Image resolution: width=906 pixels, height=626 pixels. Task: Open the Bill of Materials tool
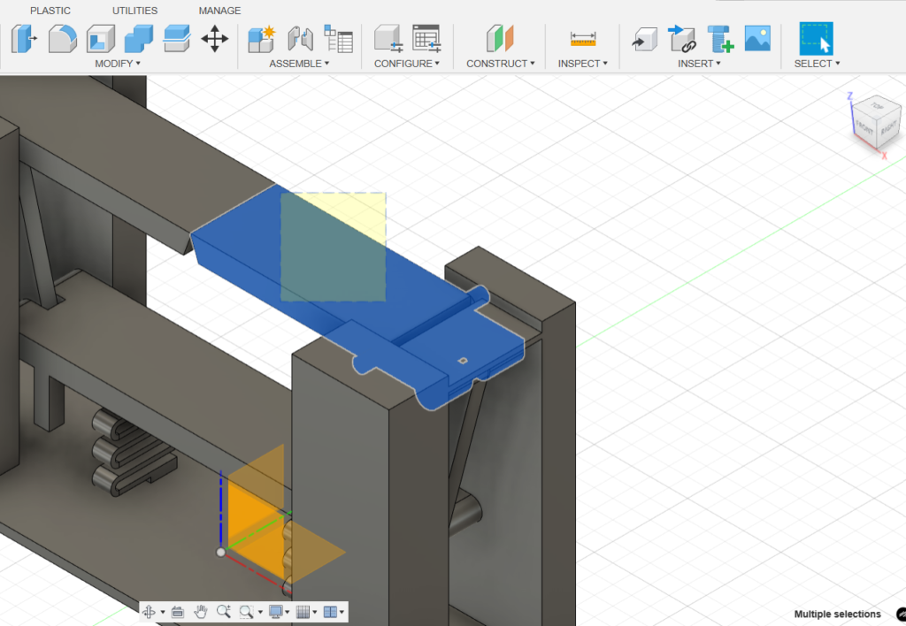339,39
